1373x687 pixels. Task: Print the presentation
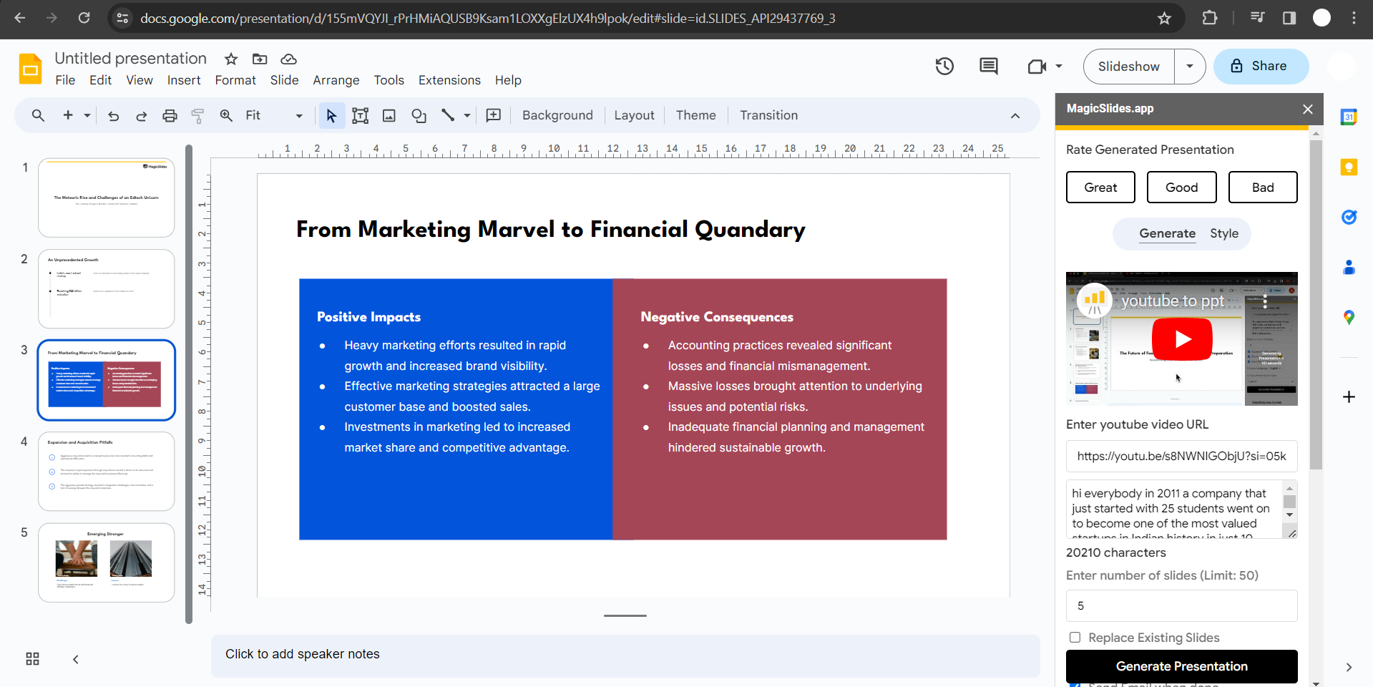click(170, 115)
